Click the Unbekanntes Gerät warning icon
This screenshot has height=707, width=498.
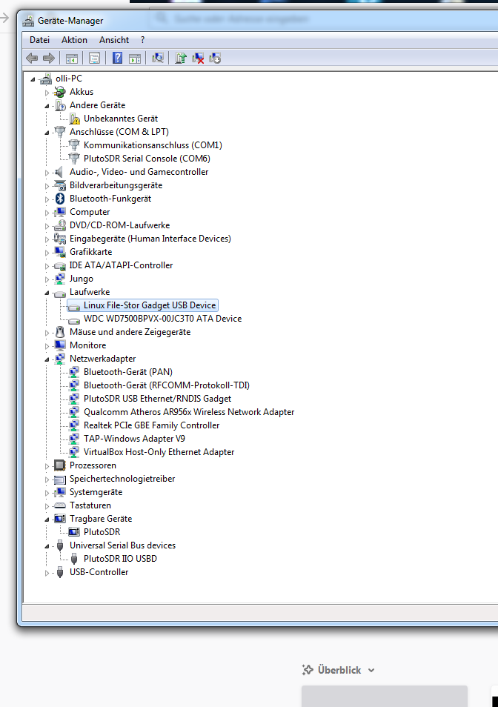pyautogui.click(x=74, y=119)
